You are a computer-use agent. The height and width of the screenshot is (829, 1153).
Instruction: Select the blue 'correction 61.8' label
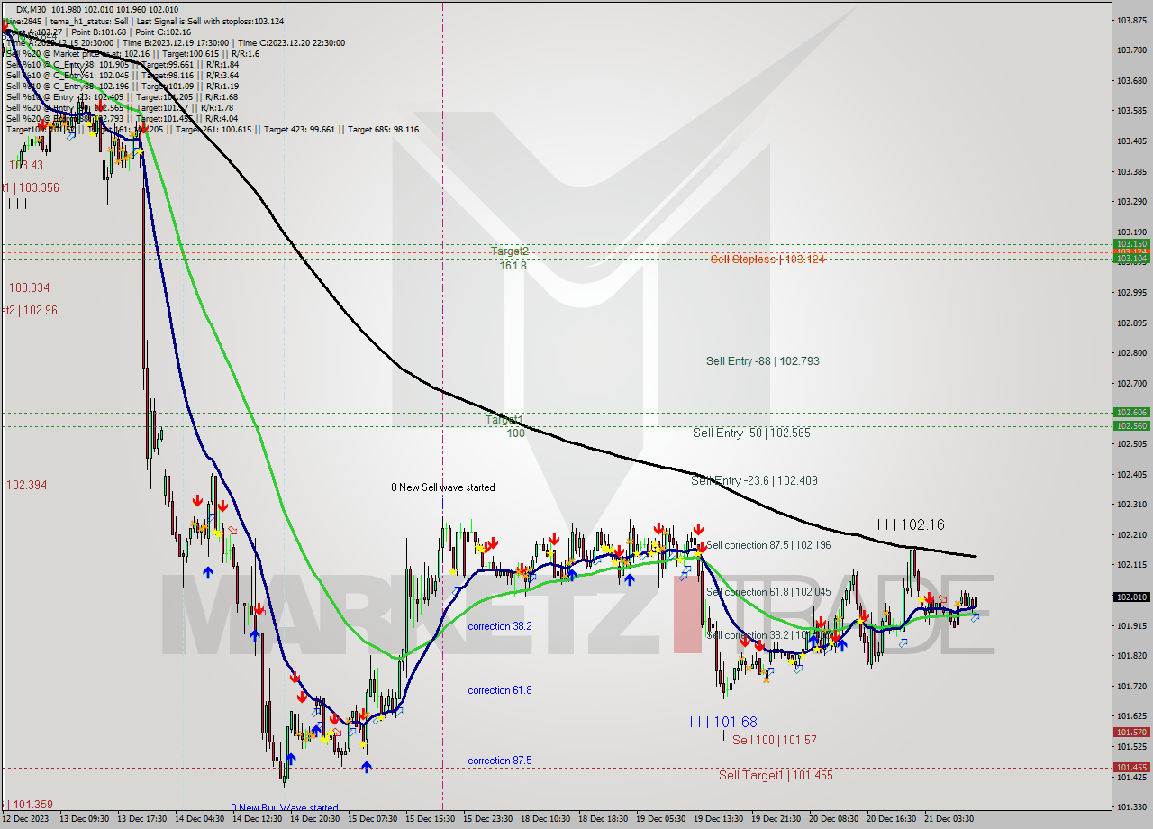(500, 690)
